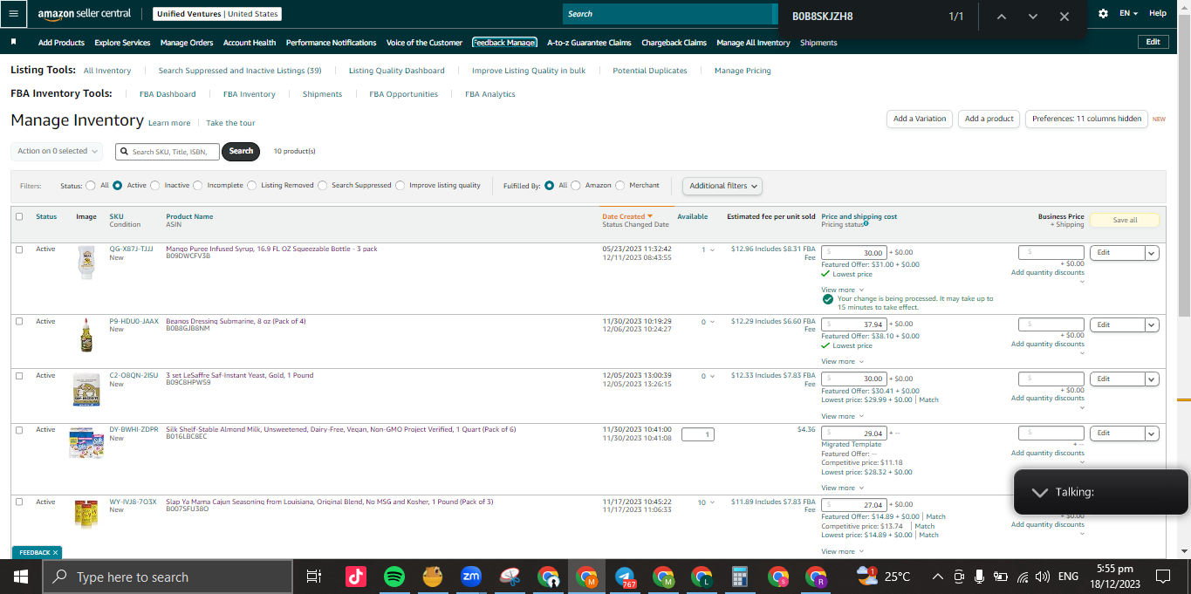Expand View more under Mango Puree pricing
1191x594 pixels.
point(842,290)
